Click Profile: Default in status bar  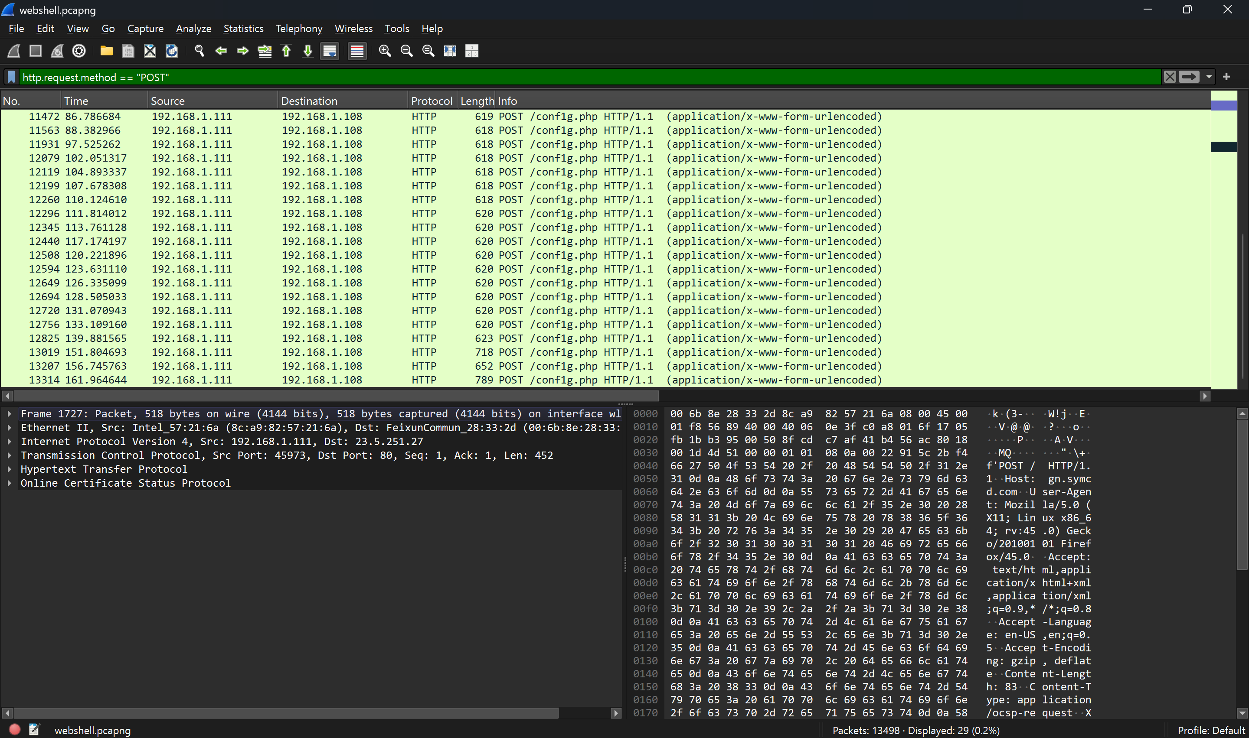[1211, 730]
